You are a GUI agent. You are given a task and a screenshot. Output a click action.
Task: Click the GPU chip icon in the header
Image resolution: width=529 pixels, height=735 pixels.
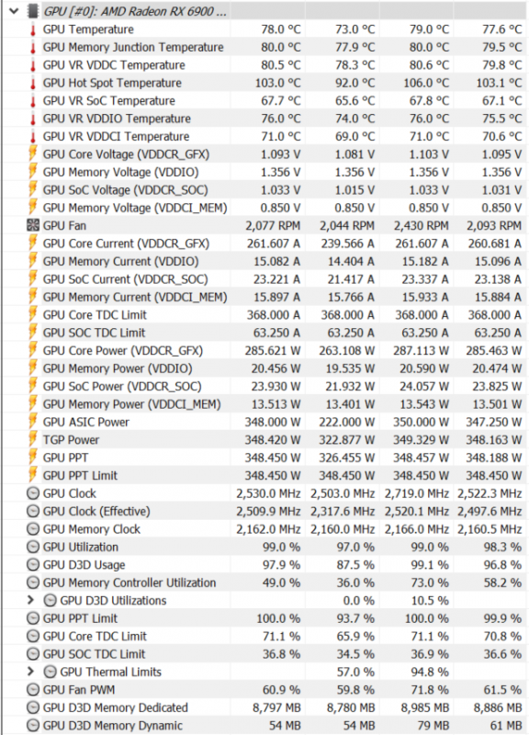(33, 11)
